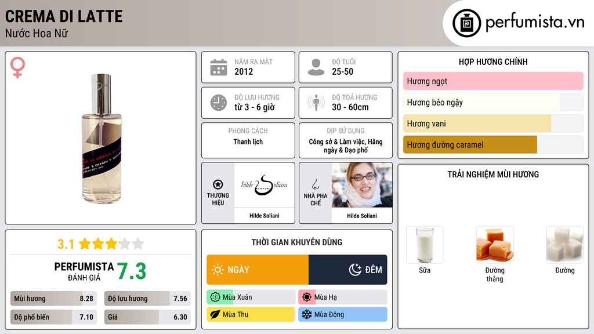
Task: Click the Nước Hoa Nữ subtitle
Action: click(x=37, y=33)
